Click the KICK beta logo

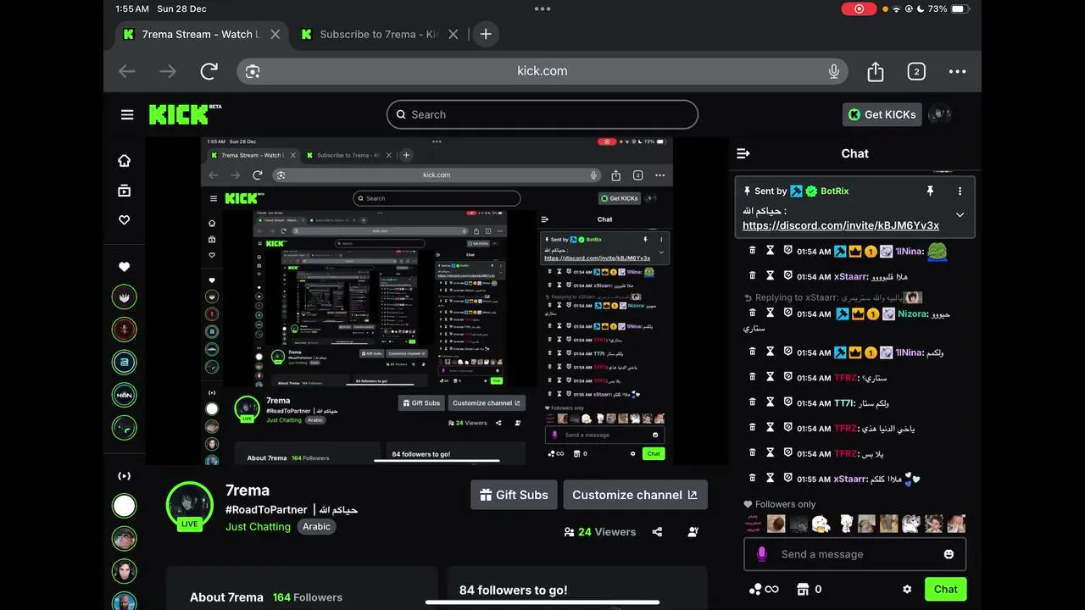(185, 114)
